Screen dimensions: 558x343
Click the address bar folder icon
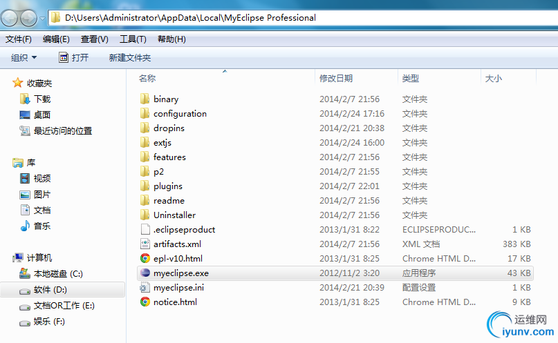pyautogui.click(x=55, y=18)
